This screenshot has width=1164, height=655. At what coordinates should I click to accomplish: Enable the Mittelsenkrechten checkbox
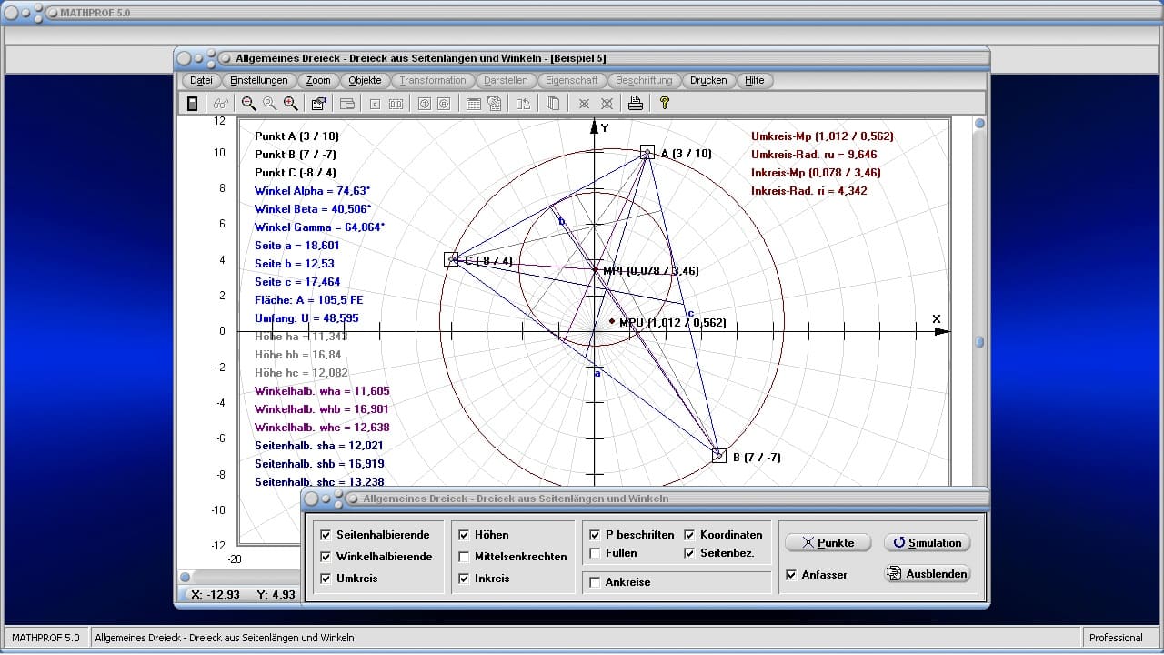point(464,557)
